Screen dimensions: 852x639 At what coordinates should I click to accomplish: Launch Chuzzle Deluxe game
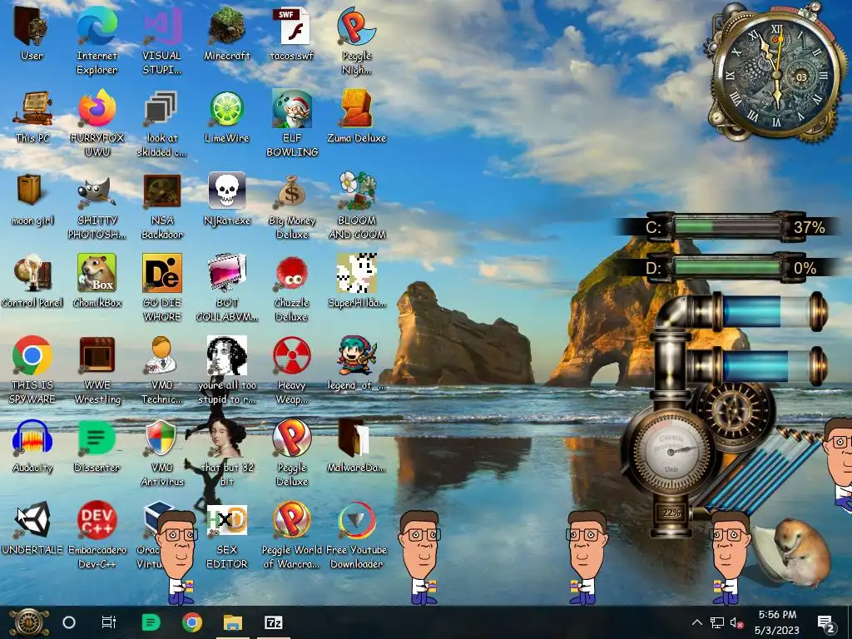tap(292, 287)
